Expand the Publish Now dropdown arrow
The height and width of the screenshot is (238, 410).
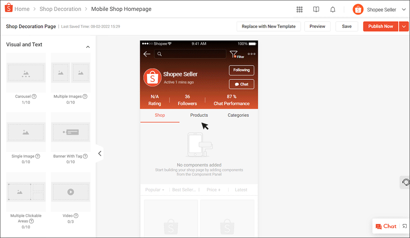point(405,26)
